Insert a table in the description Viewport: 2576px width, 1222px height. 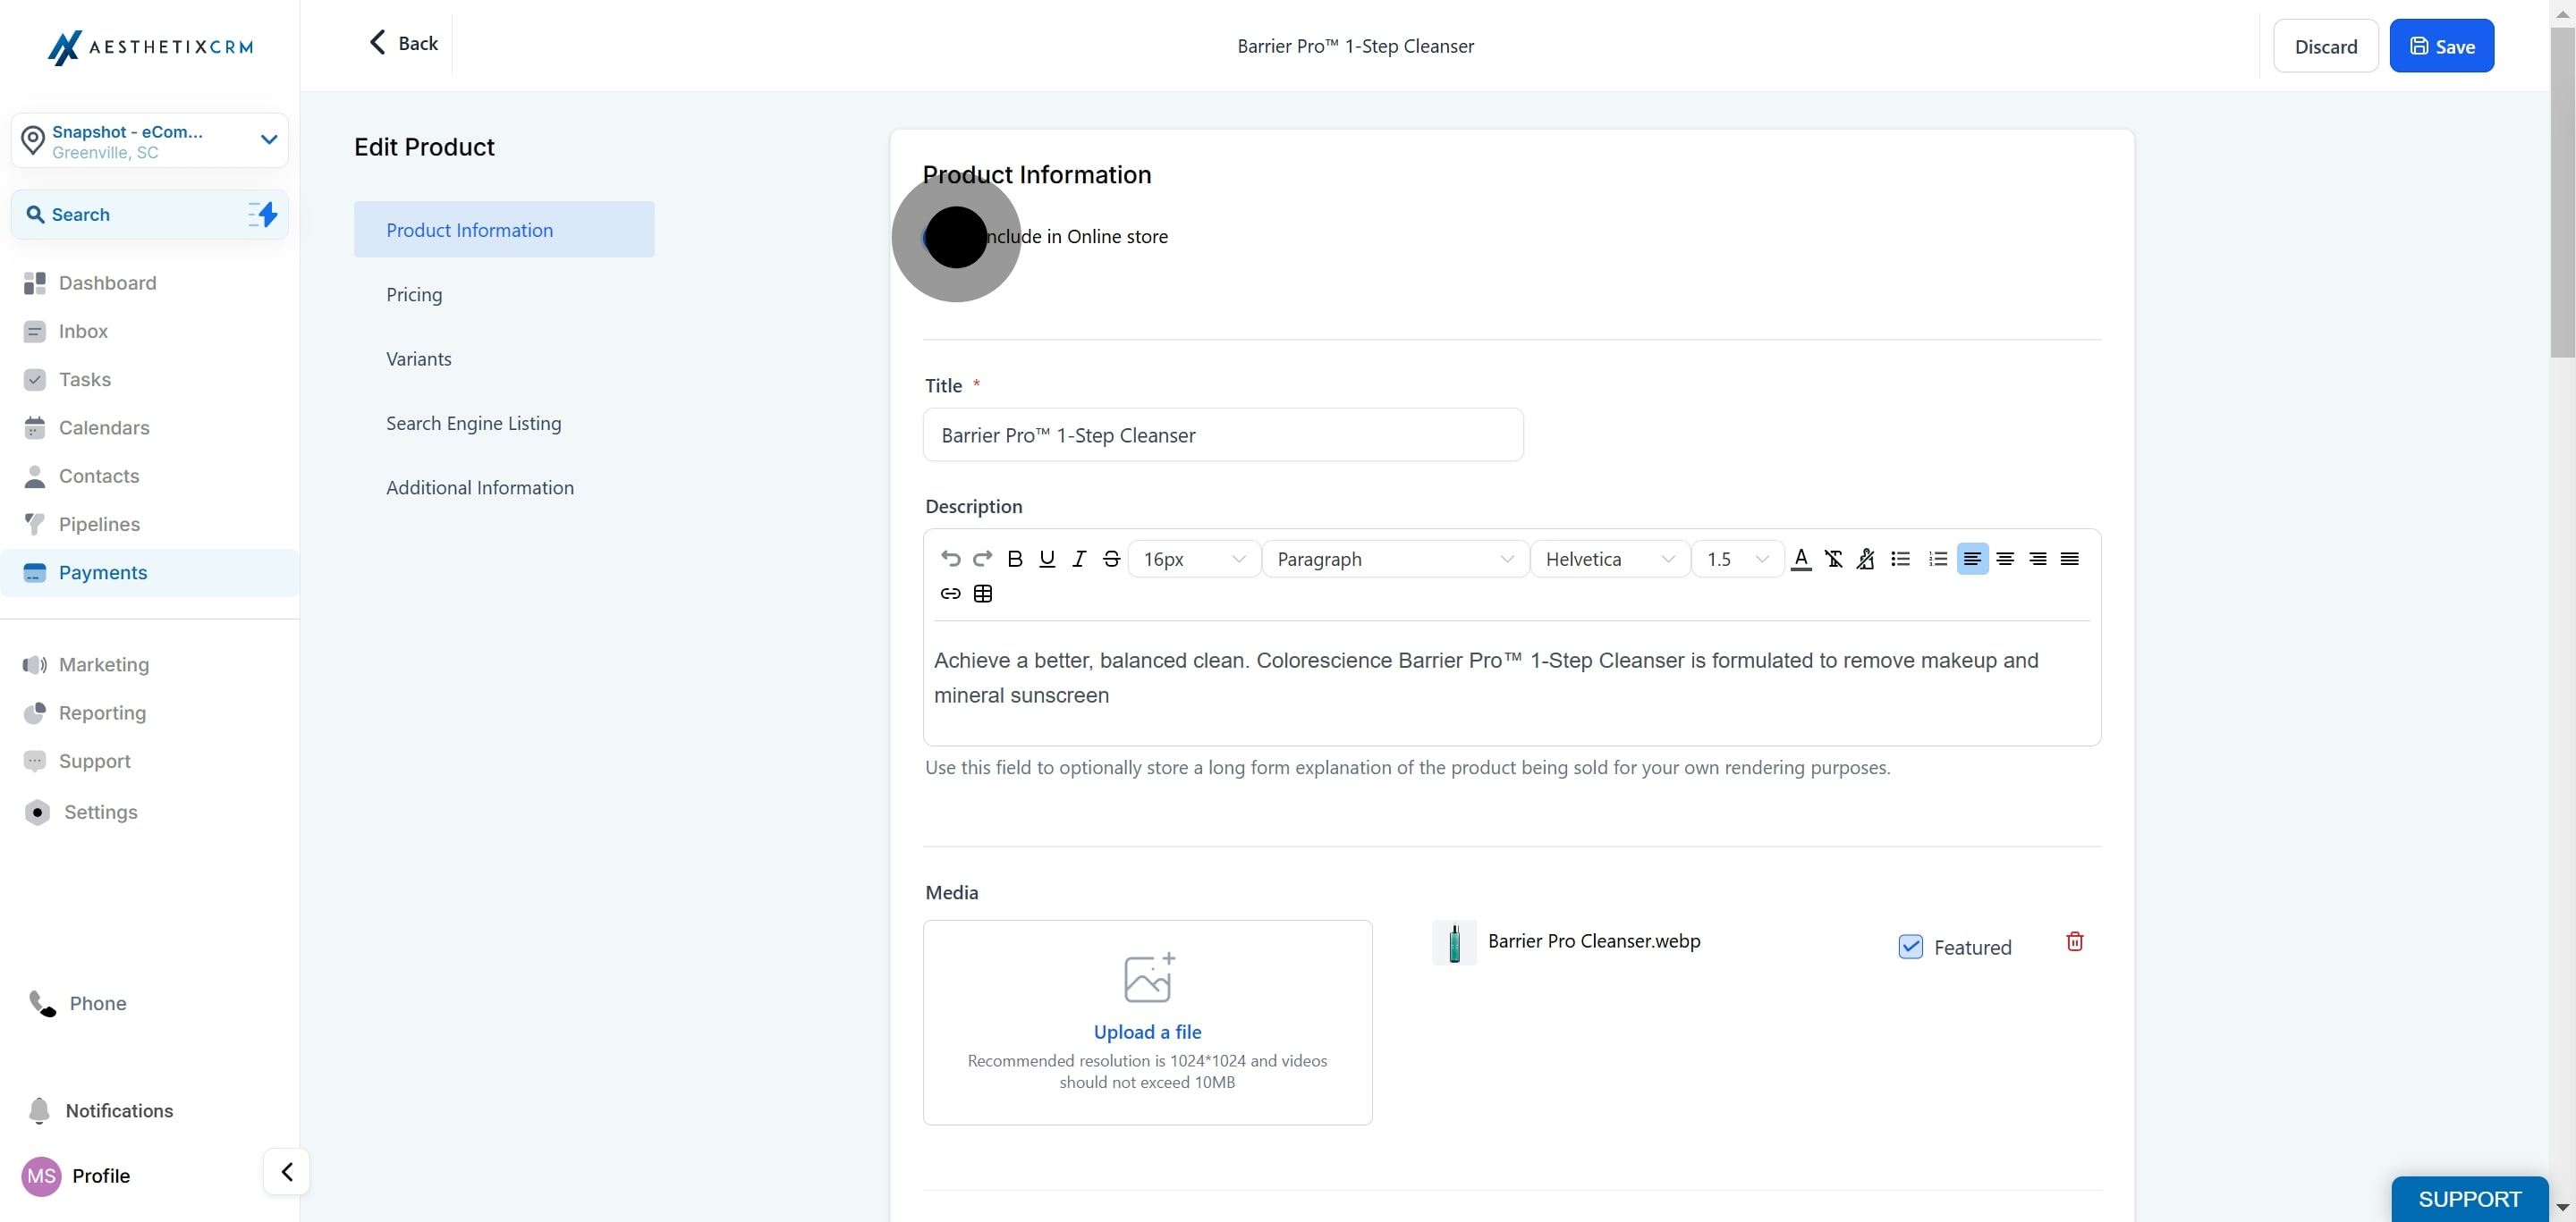click(x=983, y=594)
